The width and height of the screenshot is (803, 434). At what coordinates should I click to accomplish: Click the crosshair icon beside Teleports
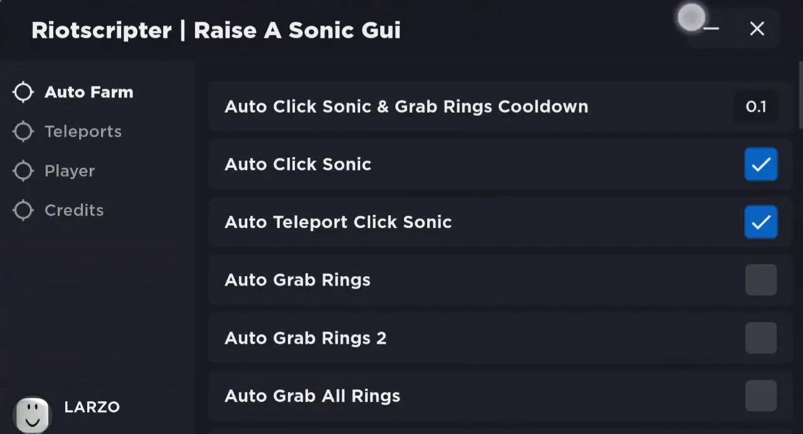23,132
